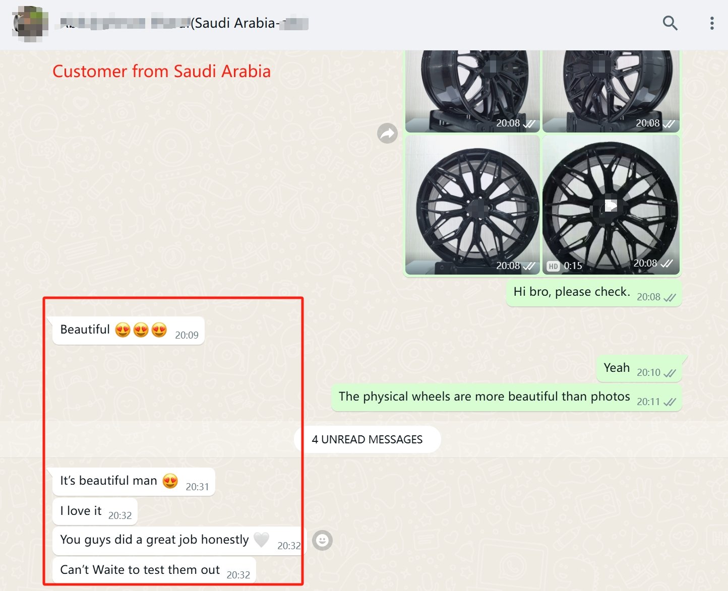Click the 4 UNREAD MESSAGES divider
The image size is (728, 591).
tap(367, 439)
